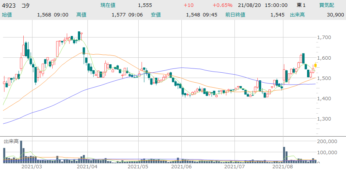The height and width of the screenshot is (171, 346).
Task: Click the 始値 opening price label
Action: coord(8,15)
